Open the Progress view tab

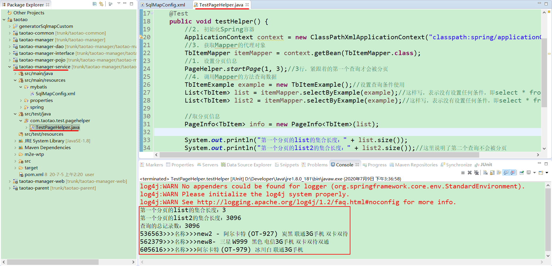pyautogui.click(x=374, y=165)
